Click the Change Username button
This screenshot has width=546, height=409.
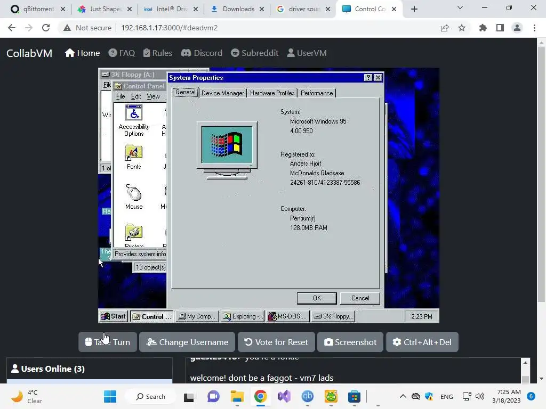(187, 342)
